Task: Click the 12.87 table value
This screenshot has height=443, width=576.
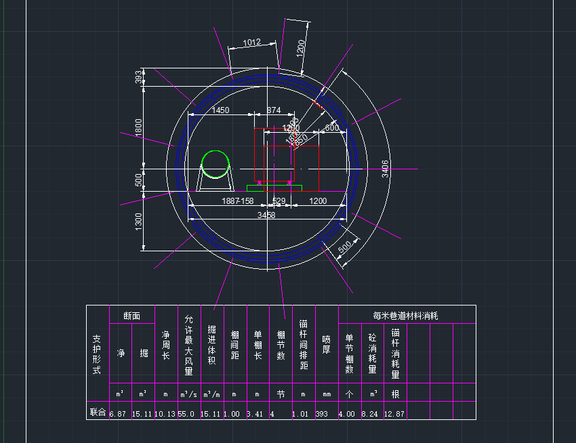Action: point(394,413)
